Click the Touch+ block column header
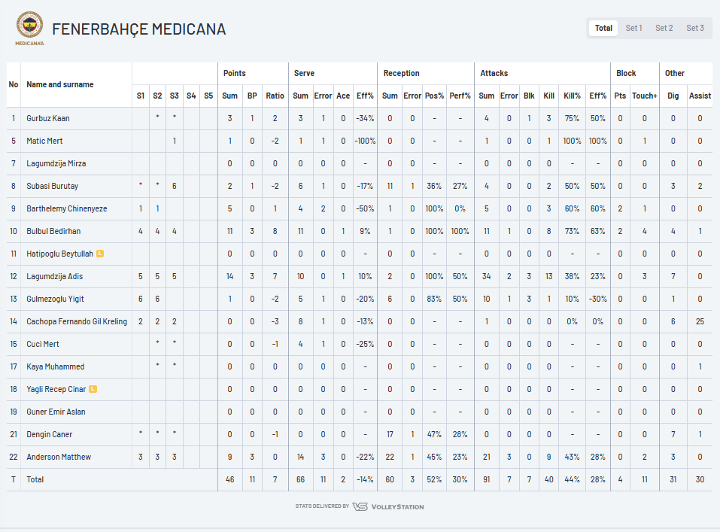 click(x=644, y=96)
